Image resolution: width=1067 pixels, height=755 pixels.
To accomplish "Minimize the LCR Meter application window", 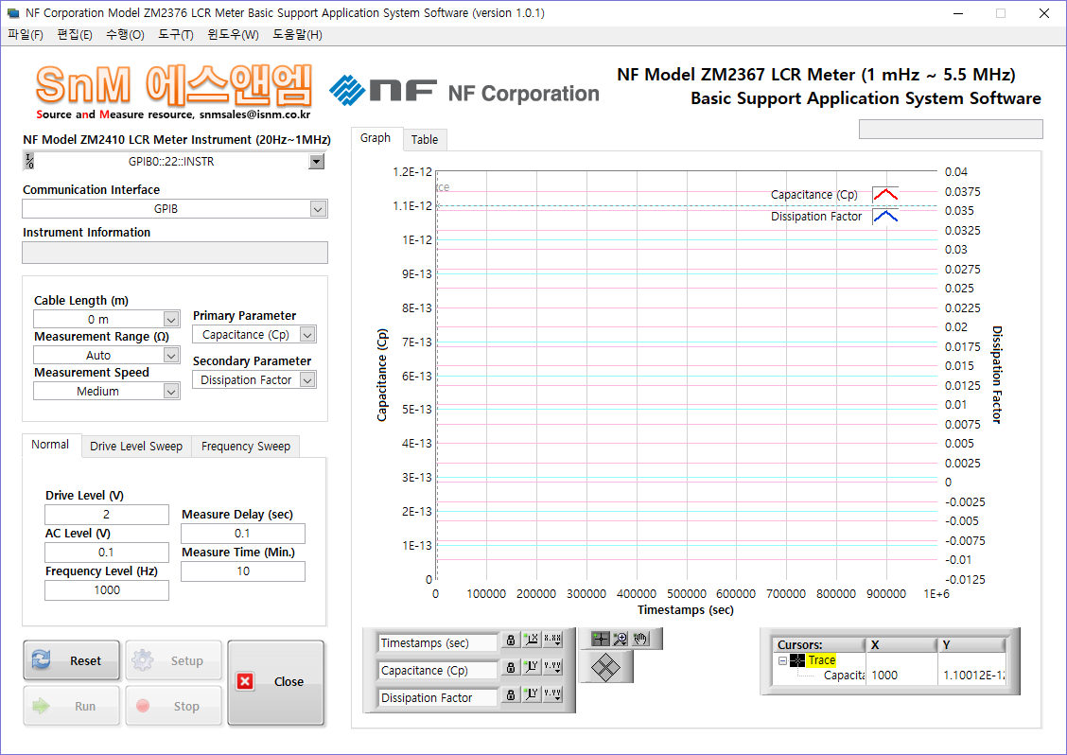I will click(x=958, y=13).
